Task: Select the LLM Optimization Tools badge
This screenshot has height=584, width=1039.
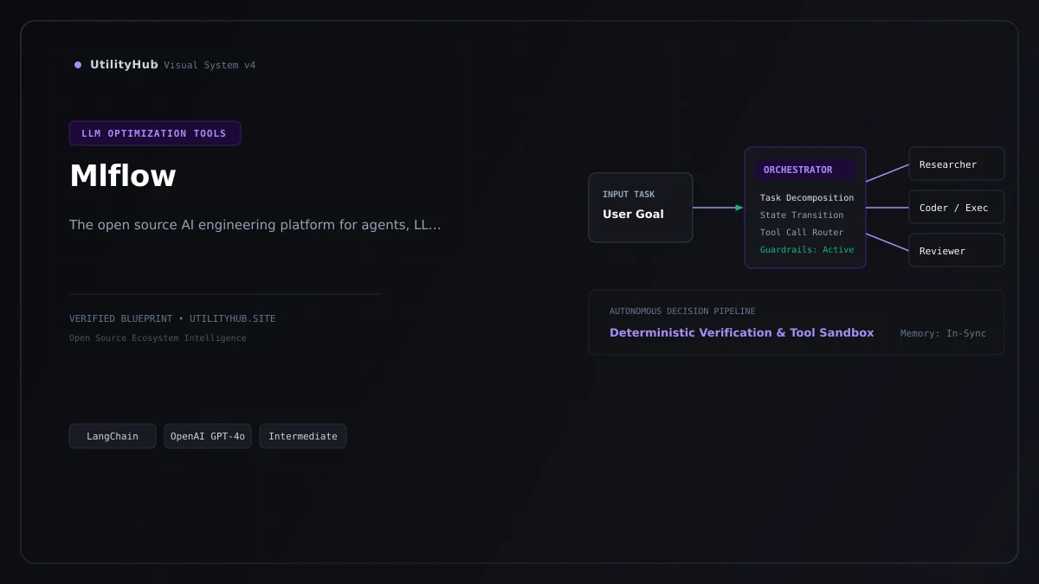Action: [x=155, y=133]
